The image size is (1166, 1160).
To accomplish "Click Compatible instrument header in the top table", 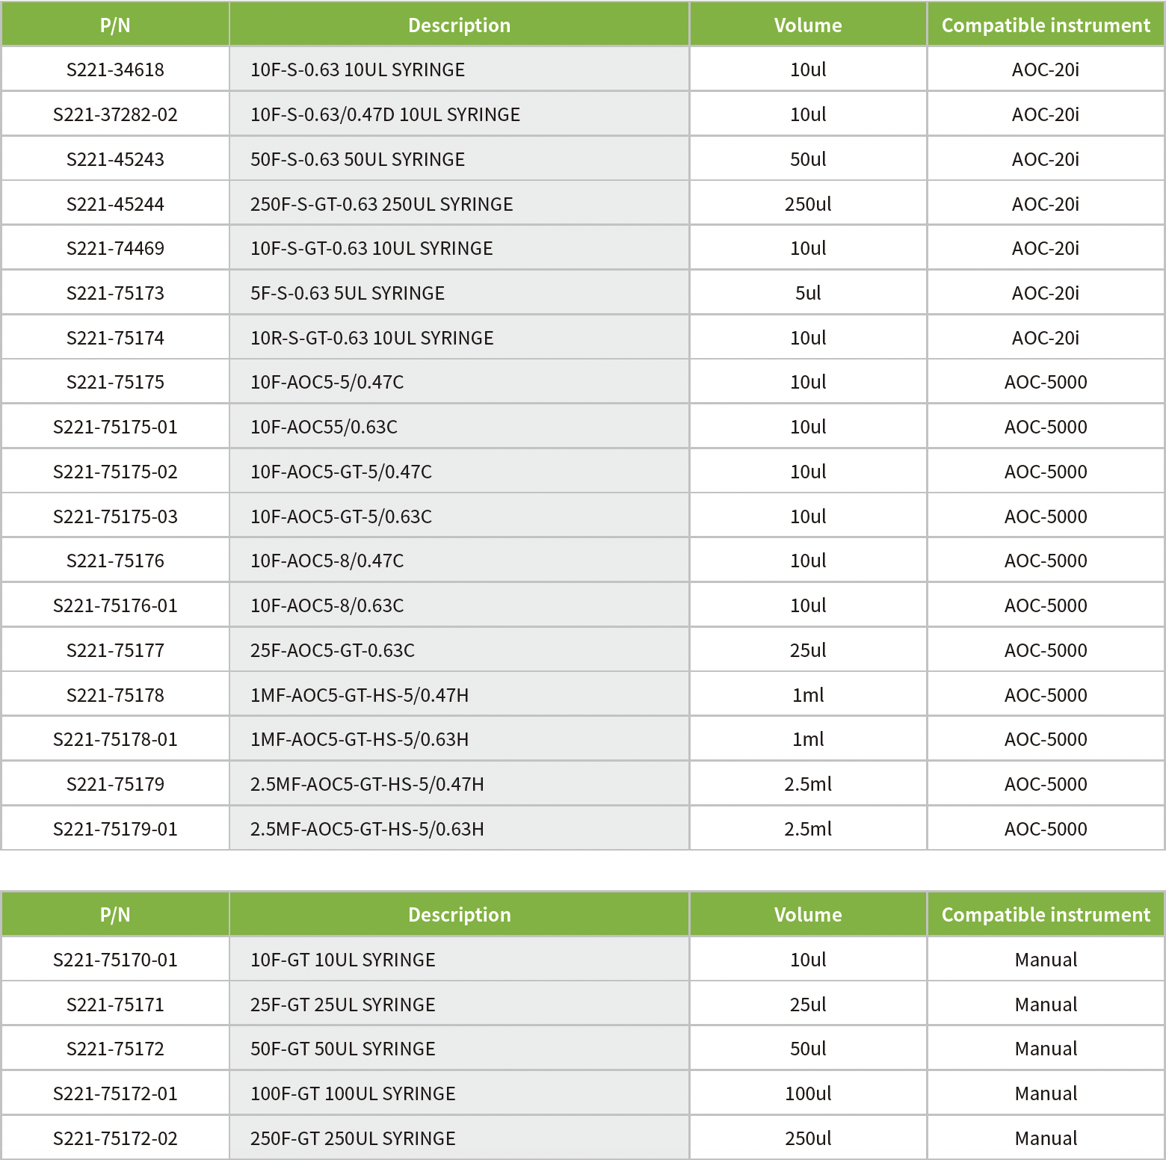I will coord(1045,25).
